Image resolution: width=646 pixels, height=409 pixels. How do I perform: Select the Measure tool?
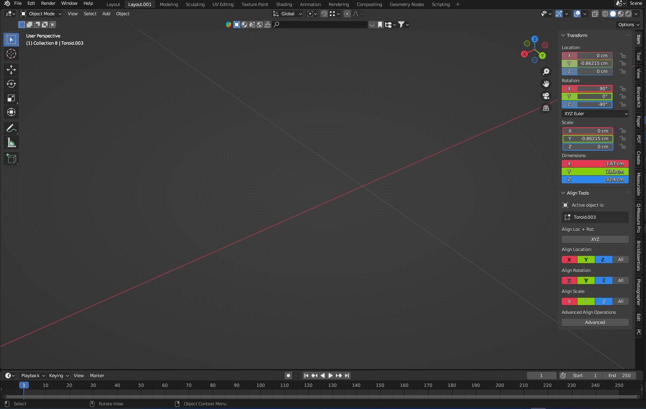(x=11, y=143)
